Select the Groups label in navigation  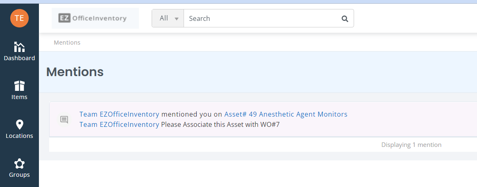tap(20, 175)
